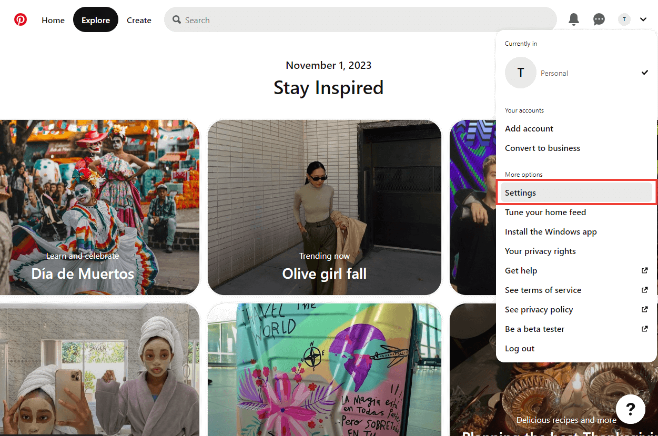This screenshot has height=436, width=658.
Task: Log out of the account
Action: pos(520,349)
